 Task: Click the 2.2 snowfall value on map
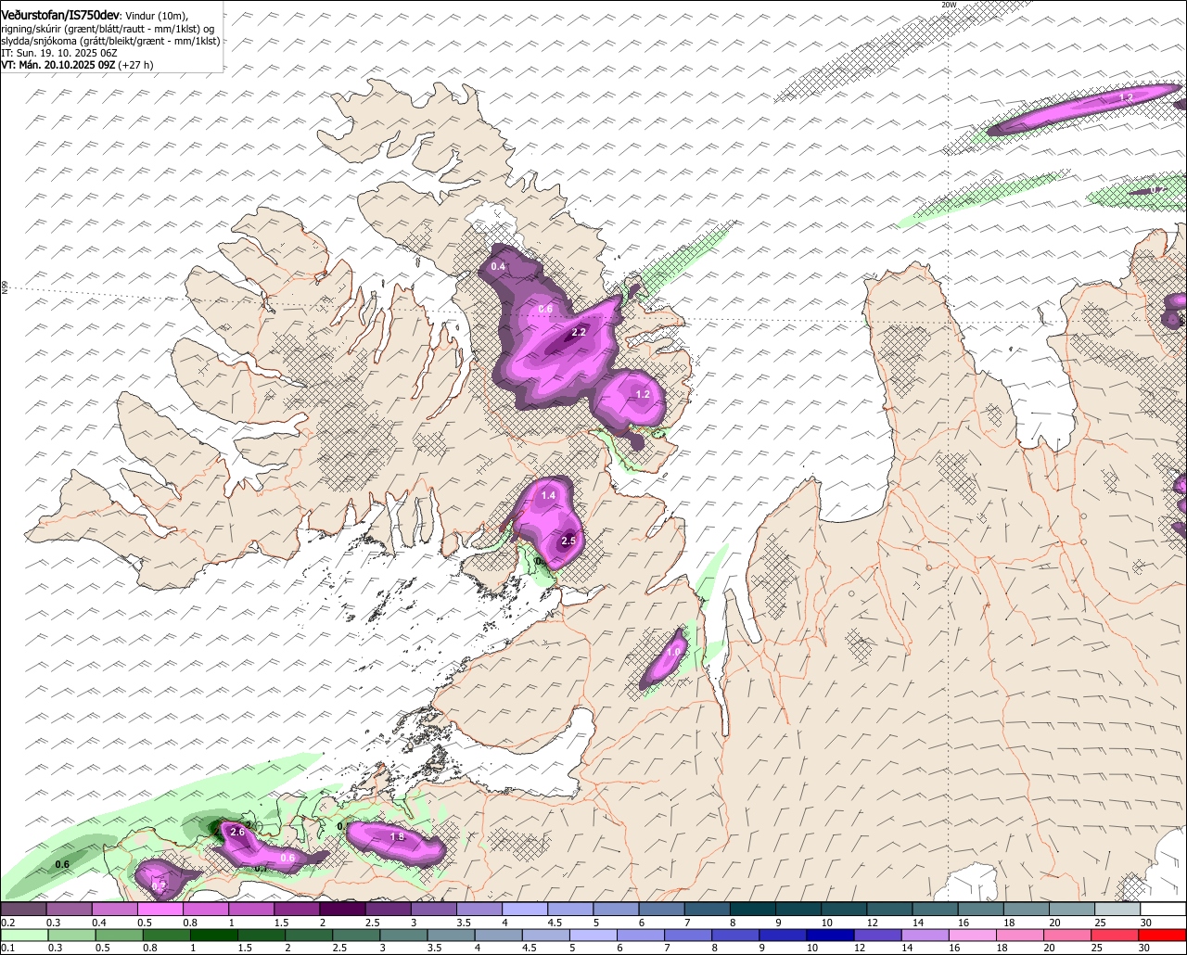pos(579,332)
